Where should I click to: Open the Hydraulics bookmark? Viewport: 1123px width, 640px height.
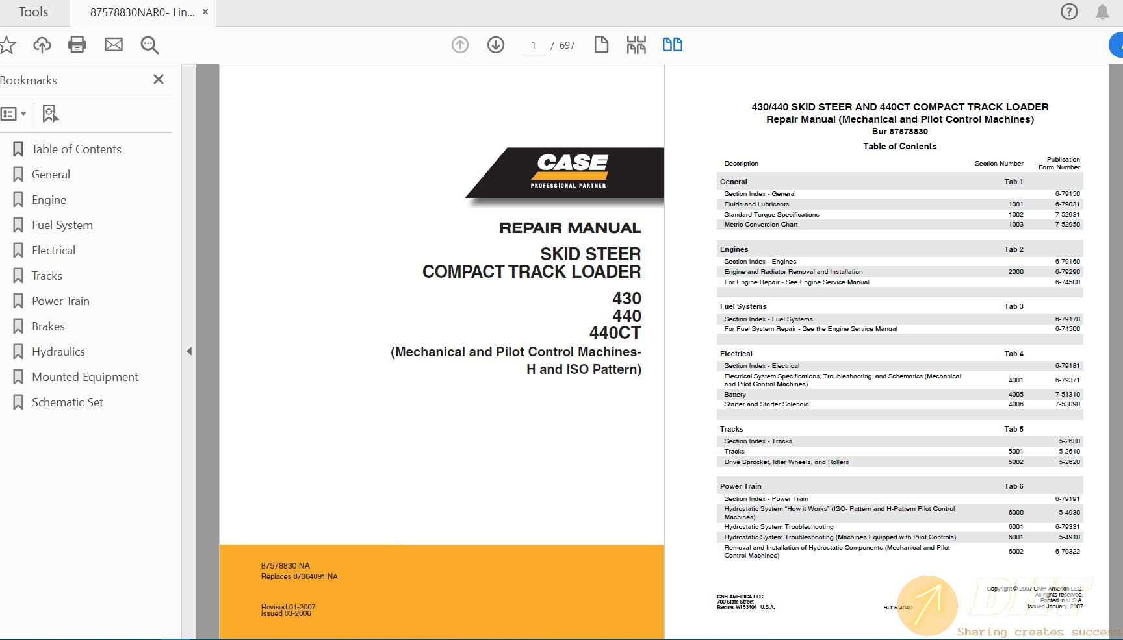point(59,351)
